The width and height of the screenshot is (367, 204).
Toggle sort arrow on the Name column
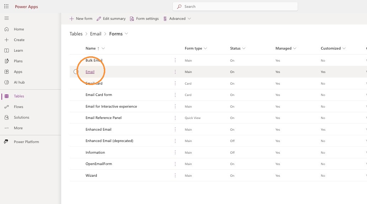click(x=98, y=49)
